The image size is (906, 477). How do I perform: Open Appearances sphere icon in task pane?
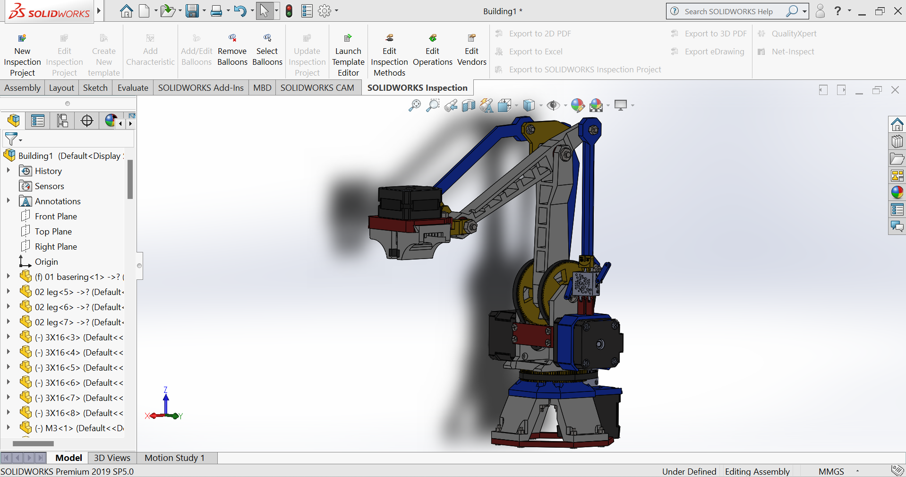point(897,192)
